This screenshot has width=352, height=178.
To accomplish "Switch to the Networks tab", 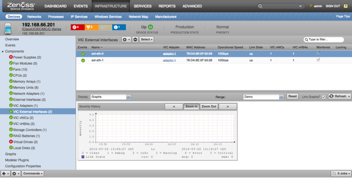I will pyautogui.click(x=34, y=17).
